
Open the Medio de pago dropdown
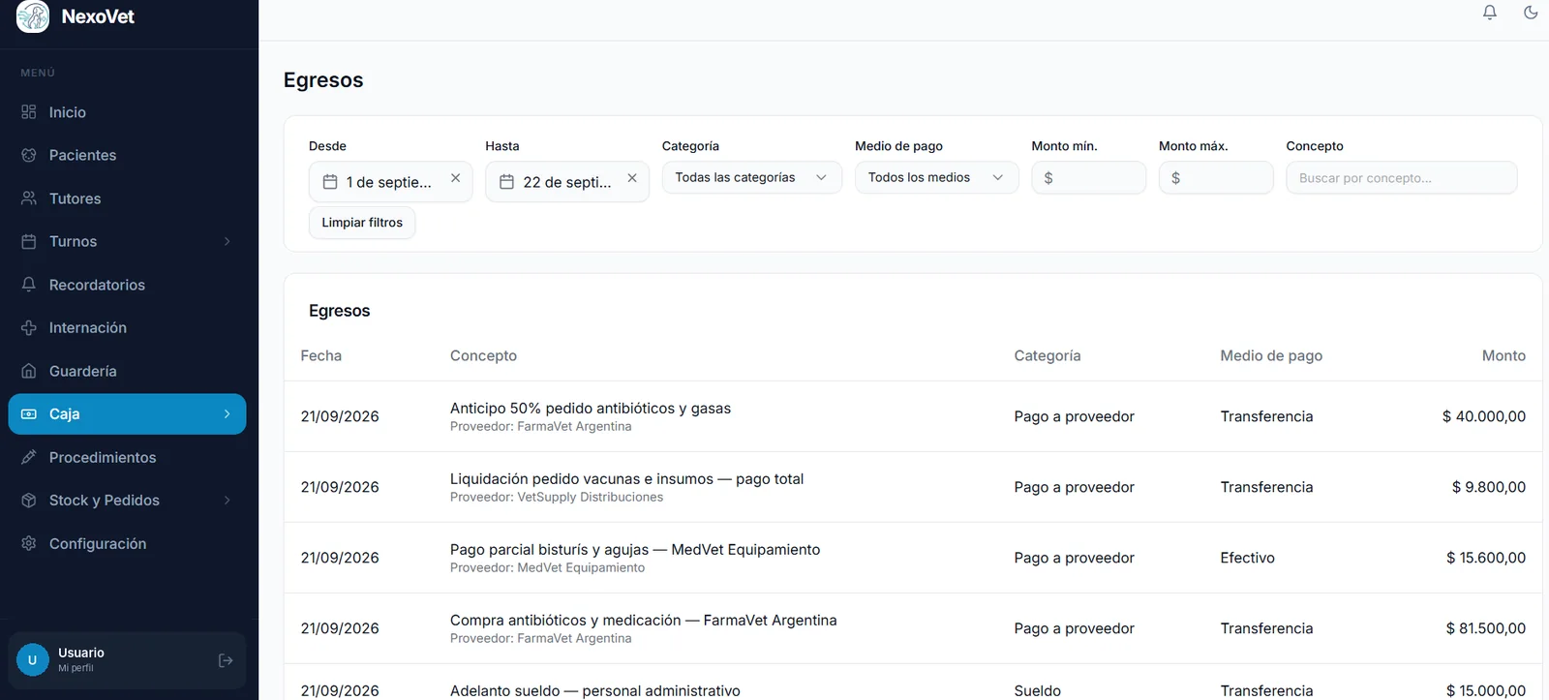pos(936,177)
